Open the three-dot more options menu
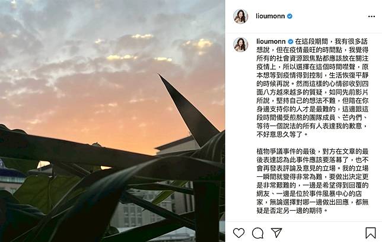Screen dimensions: 382x242 coord(371,17)
